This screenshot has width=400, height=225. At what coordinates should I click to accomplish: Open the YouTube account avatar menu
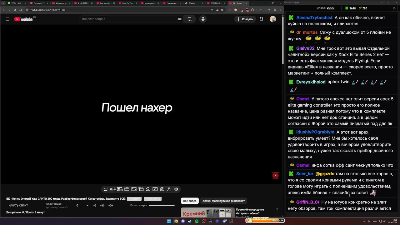point(273,19)
